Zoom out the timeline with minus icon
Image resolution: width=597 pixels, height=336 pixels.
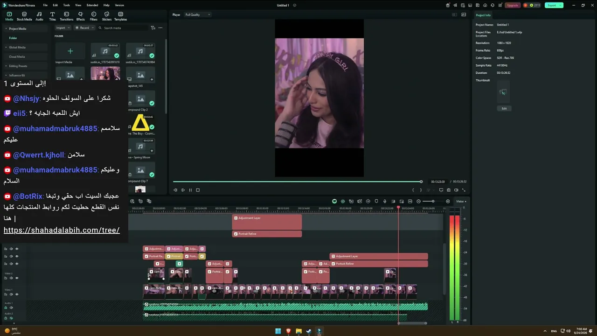418,202
